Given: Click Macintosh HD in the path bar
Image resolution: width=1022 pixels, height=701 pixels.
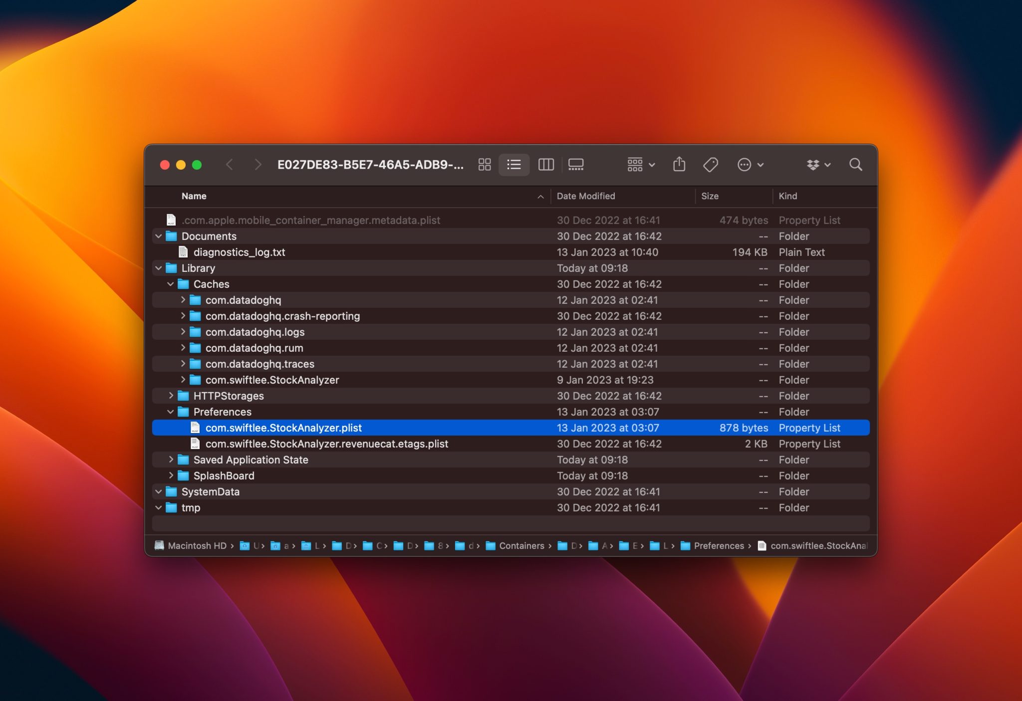Looking at the screenshot, I should 198,546.
